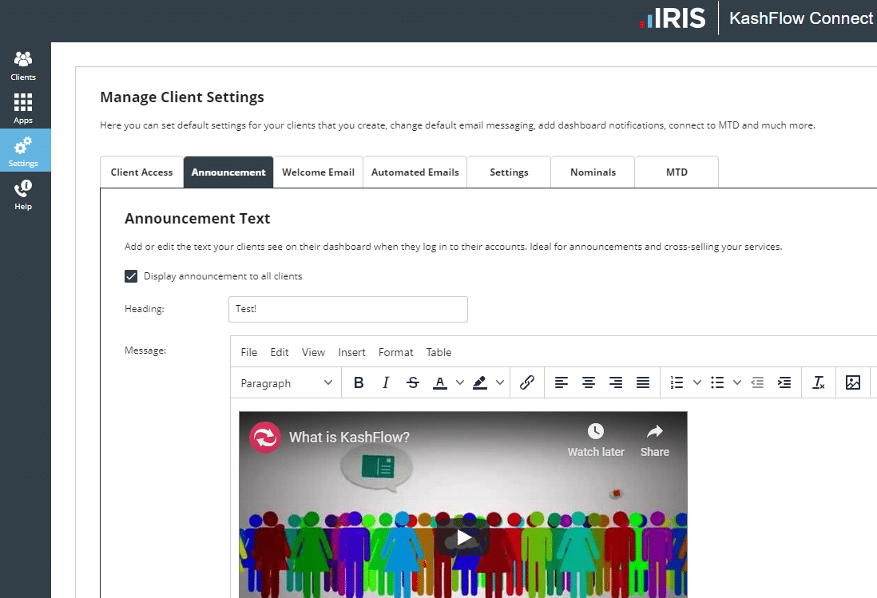Image resolution: width=877 pixels, height=598 pixels.
Task: Expand the text color options arrow
Action: (460, 383)
